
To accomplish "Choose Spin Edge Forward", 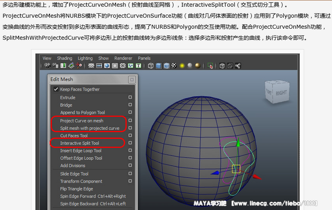I will pos(93,196).
